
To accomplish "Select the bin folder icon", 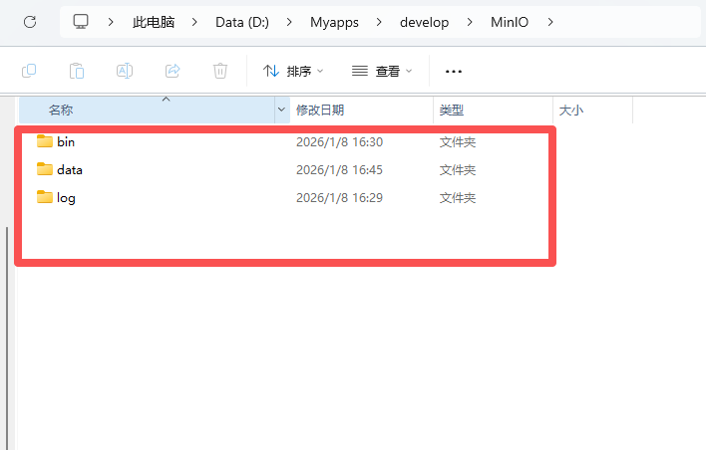I will pyautogui.click(x=45, y=141).
